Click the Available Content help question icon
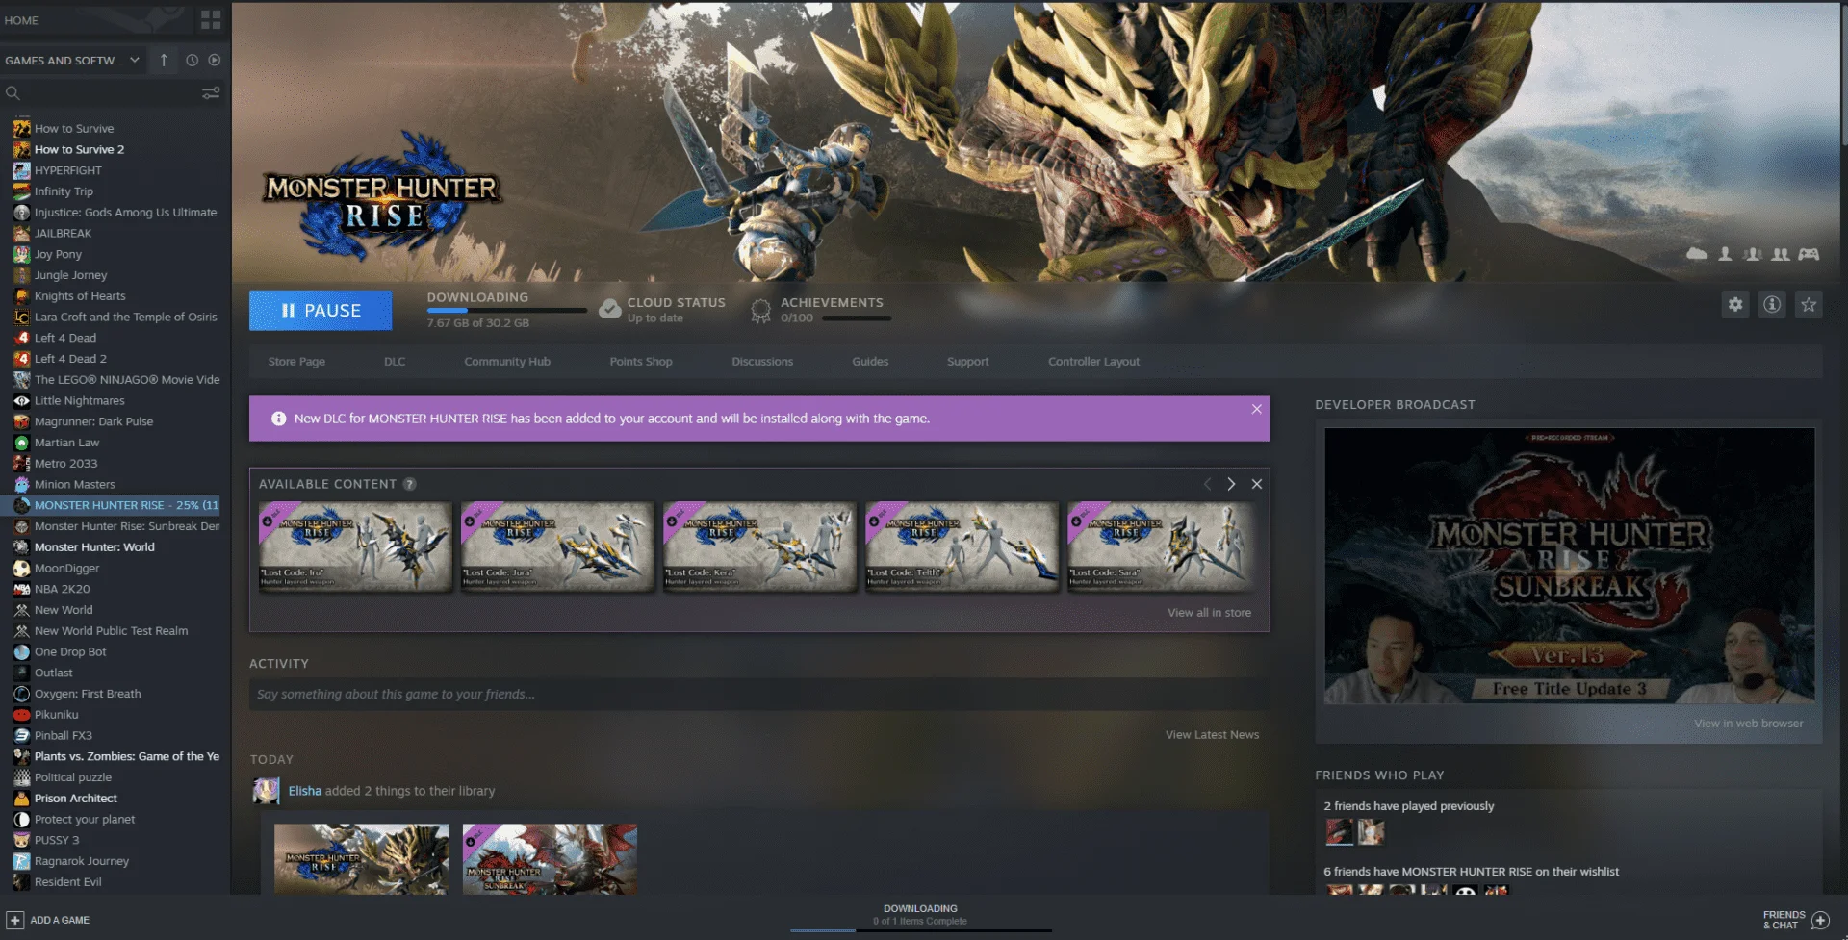The width and height of the screenshot is (1848, 940). (410, 484)
